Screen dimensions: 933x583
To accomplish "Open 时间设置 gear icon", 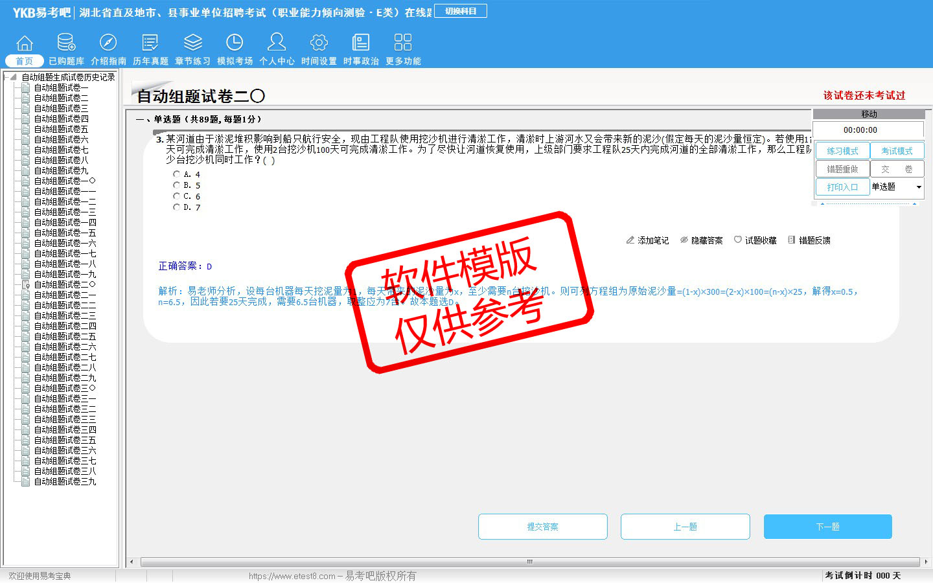I will pyautogui.click(x=319, y=43).
